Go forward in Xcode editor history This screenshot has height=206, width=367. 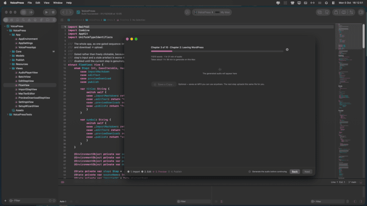pos(70,12)
